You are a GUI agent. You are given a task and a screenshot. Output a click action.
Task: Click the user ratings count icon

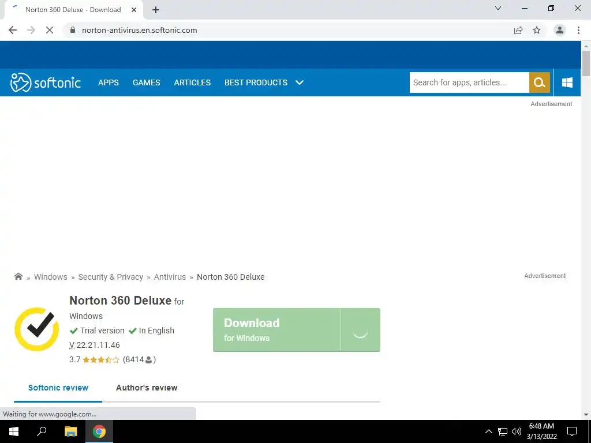click(x=148, y=360)
